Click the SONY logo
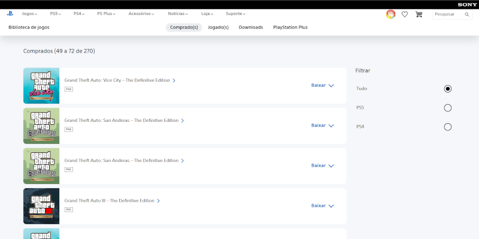This screenshot has width=479, height=239. point(467,5)
